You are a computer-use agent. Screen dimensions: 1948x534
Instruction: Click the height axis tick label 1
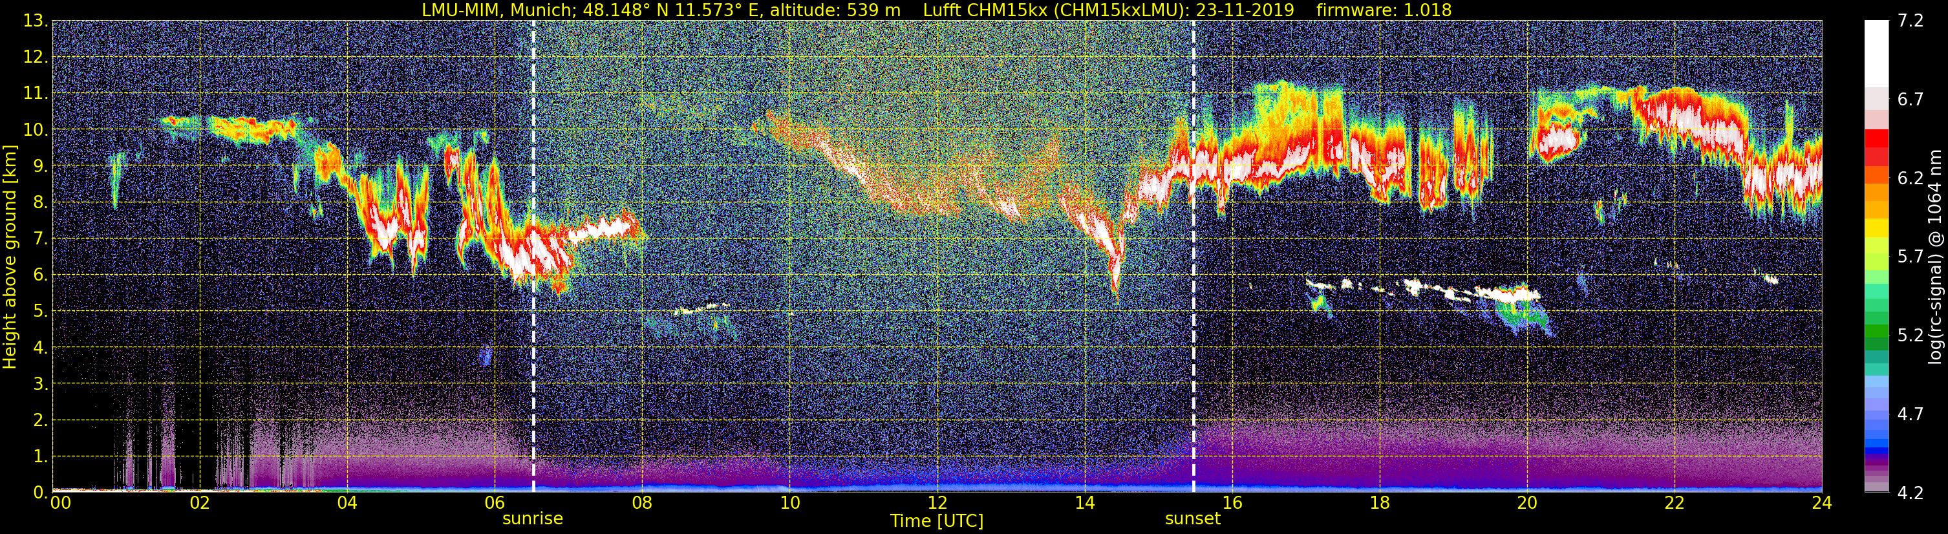pos(40,457)
